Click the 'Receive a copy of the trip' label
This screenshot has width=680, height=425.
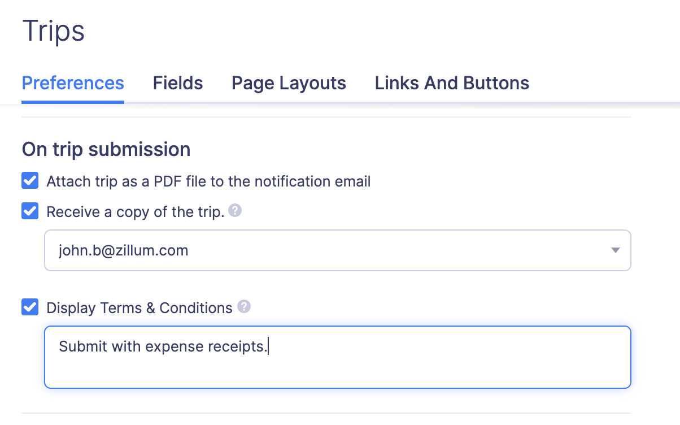pos(135,212)
